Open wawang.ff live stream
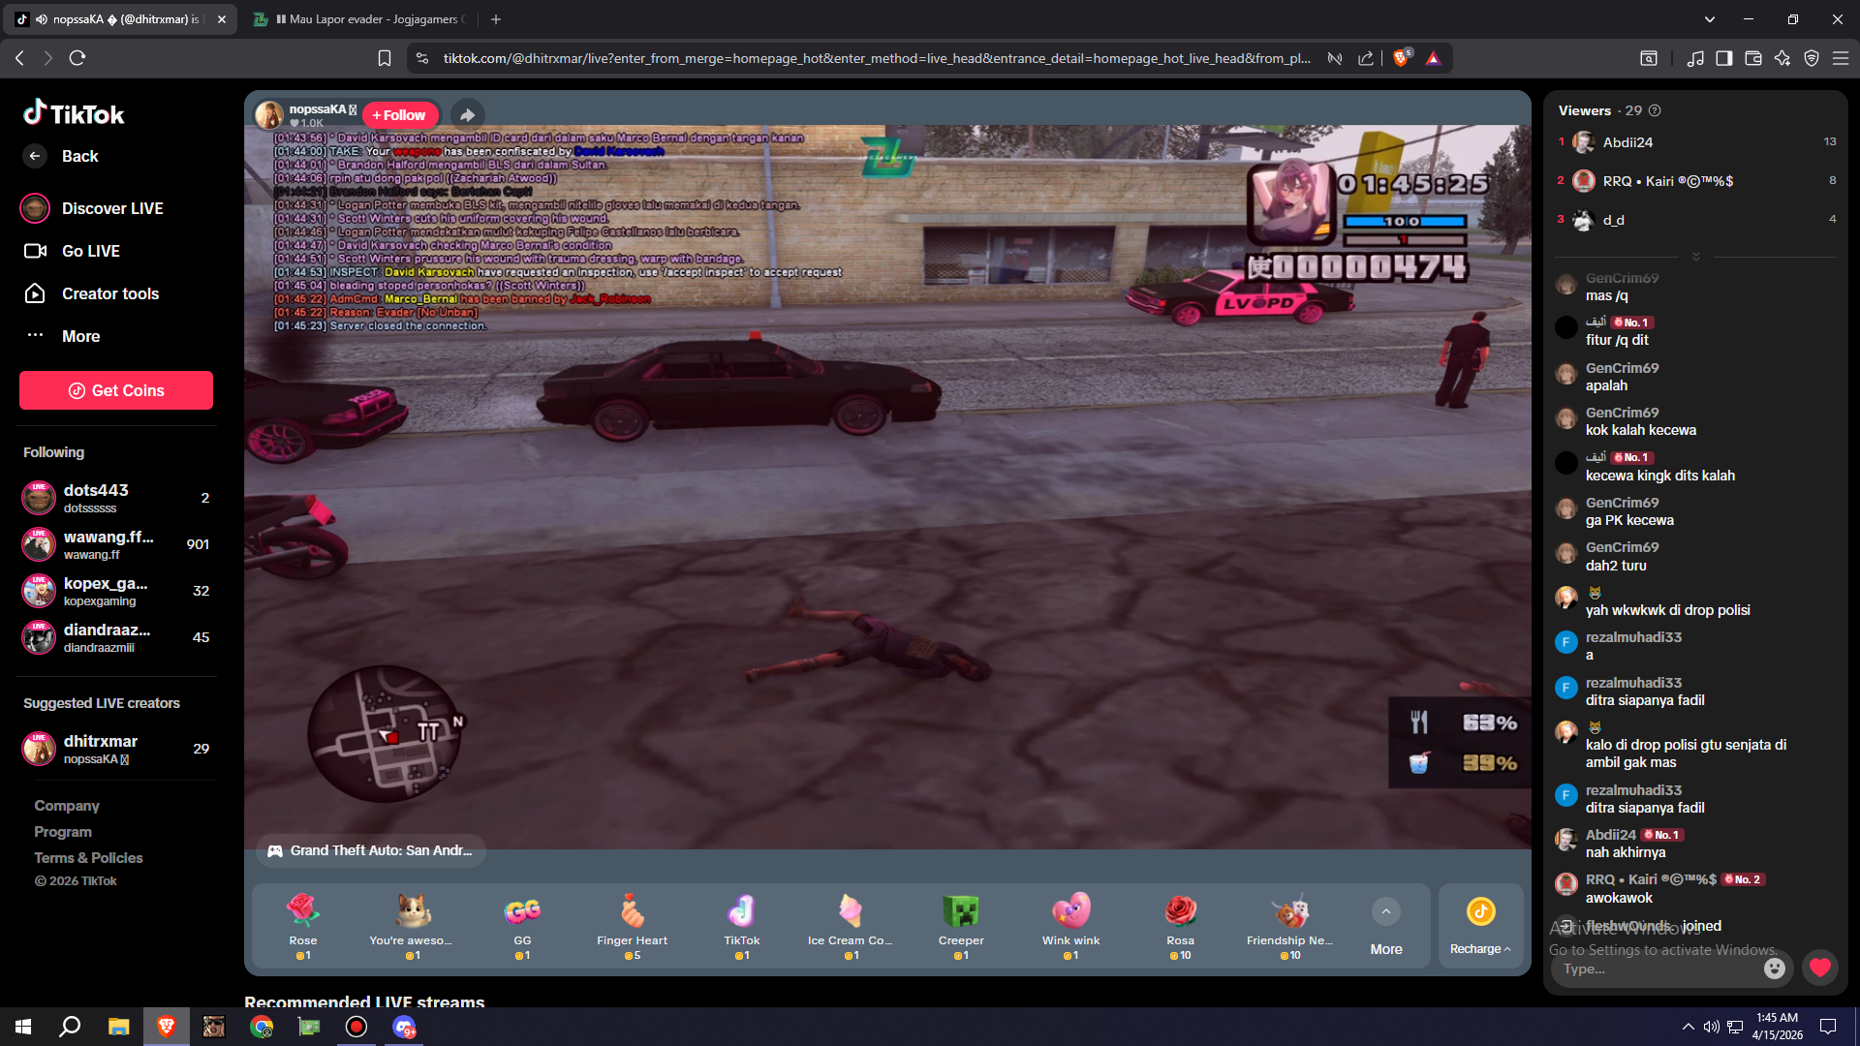 click(116, 544)
